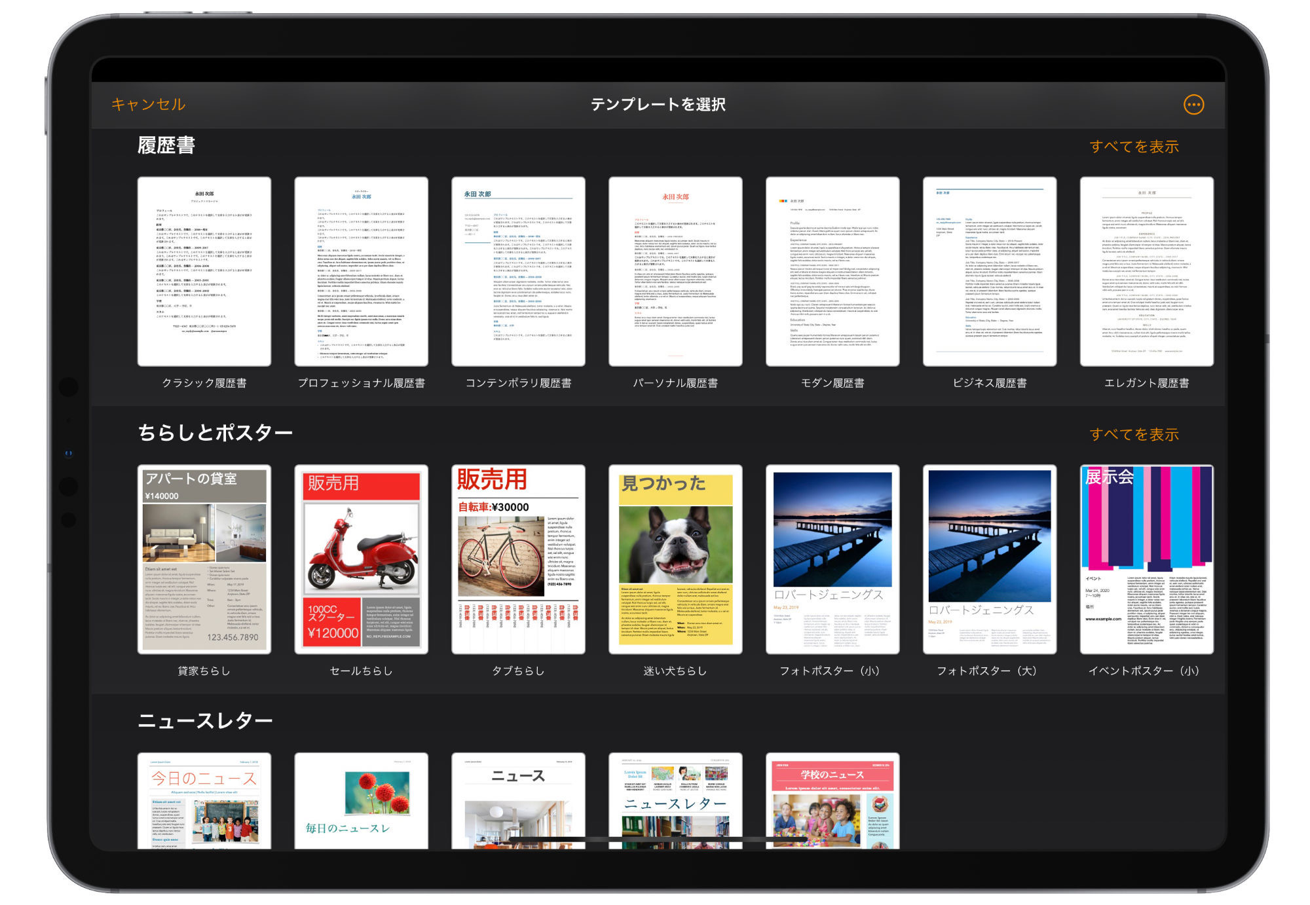This screenshot has height=905, width=1310.
Task: Pick the 迷い犬ちらし dog flyer template
Action: coord(675,559)
